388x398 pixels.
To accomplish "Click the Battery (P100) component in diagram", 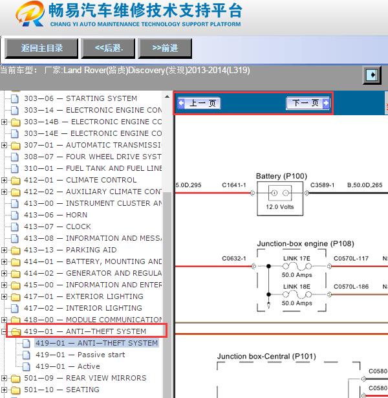I will [x=280, y=199].
